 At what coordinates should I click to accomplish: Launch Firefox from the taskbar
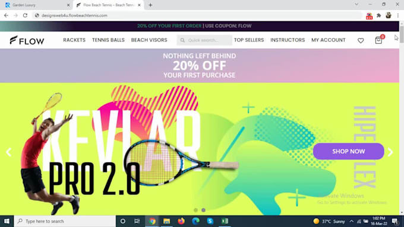181,221
